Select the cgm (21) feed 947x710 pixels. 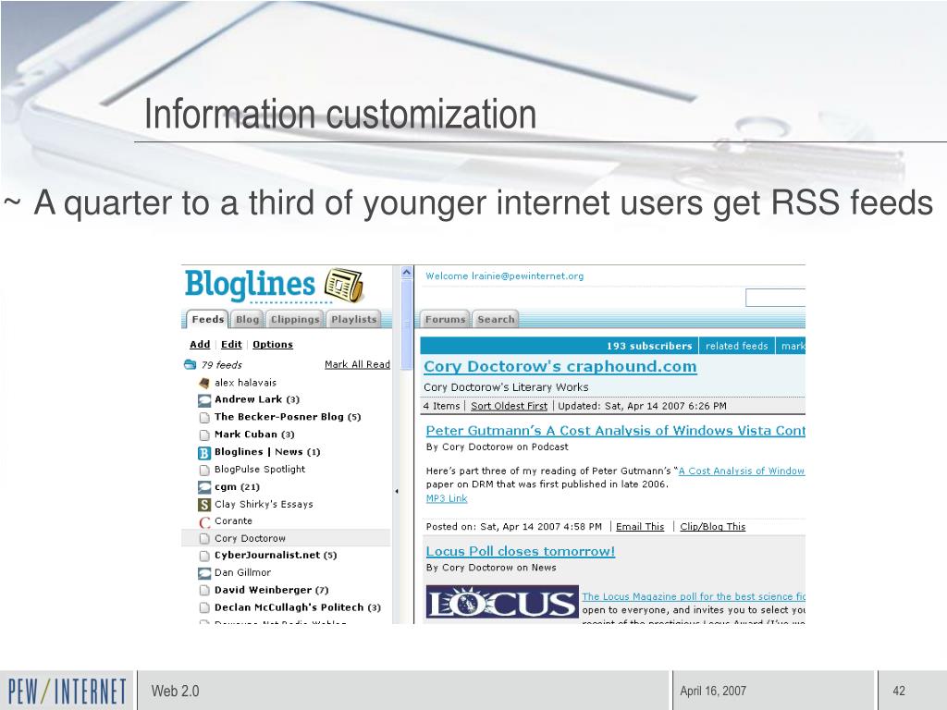[x=237, y=487]
